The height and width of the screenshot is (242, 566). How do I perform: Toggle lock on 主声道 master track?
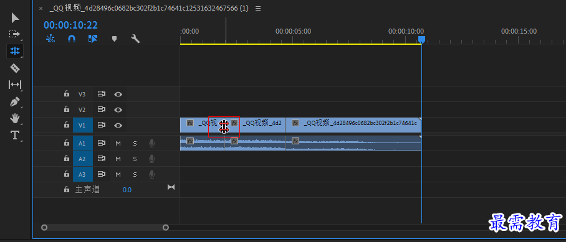(67, 189)
